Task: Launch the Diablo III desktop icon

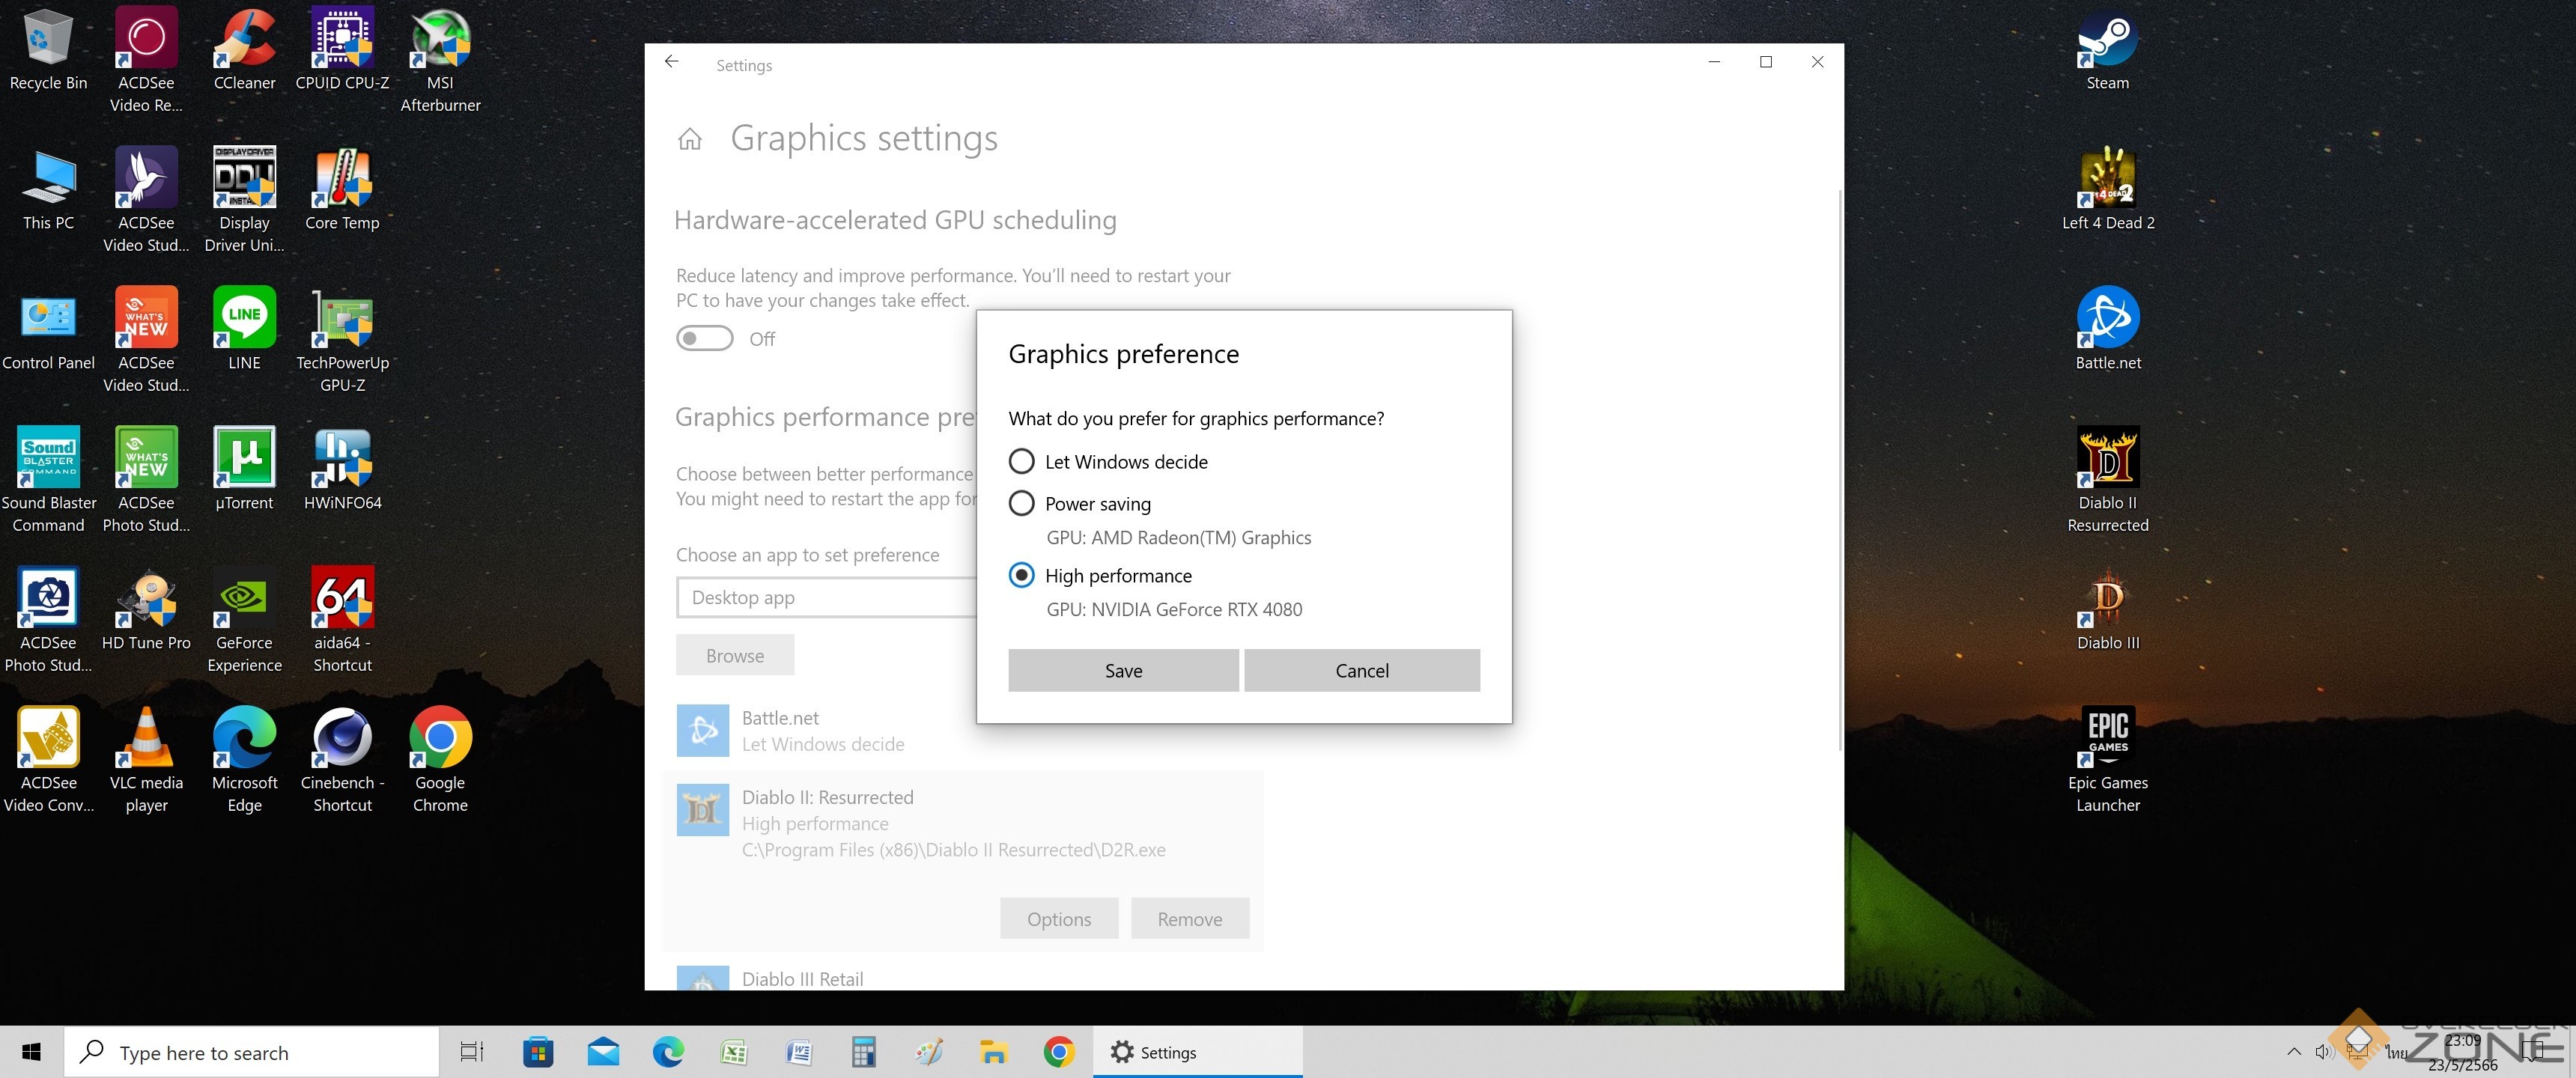Action: click(x=2107, y=610)
